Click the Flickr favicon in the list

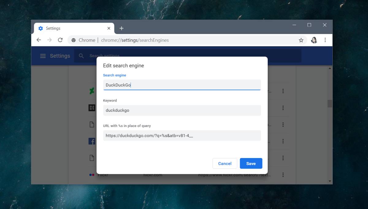92,175
